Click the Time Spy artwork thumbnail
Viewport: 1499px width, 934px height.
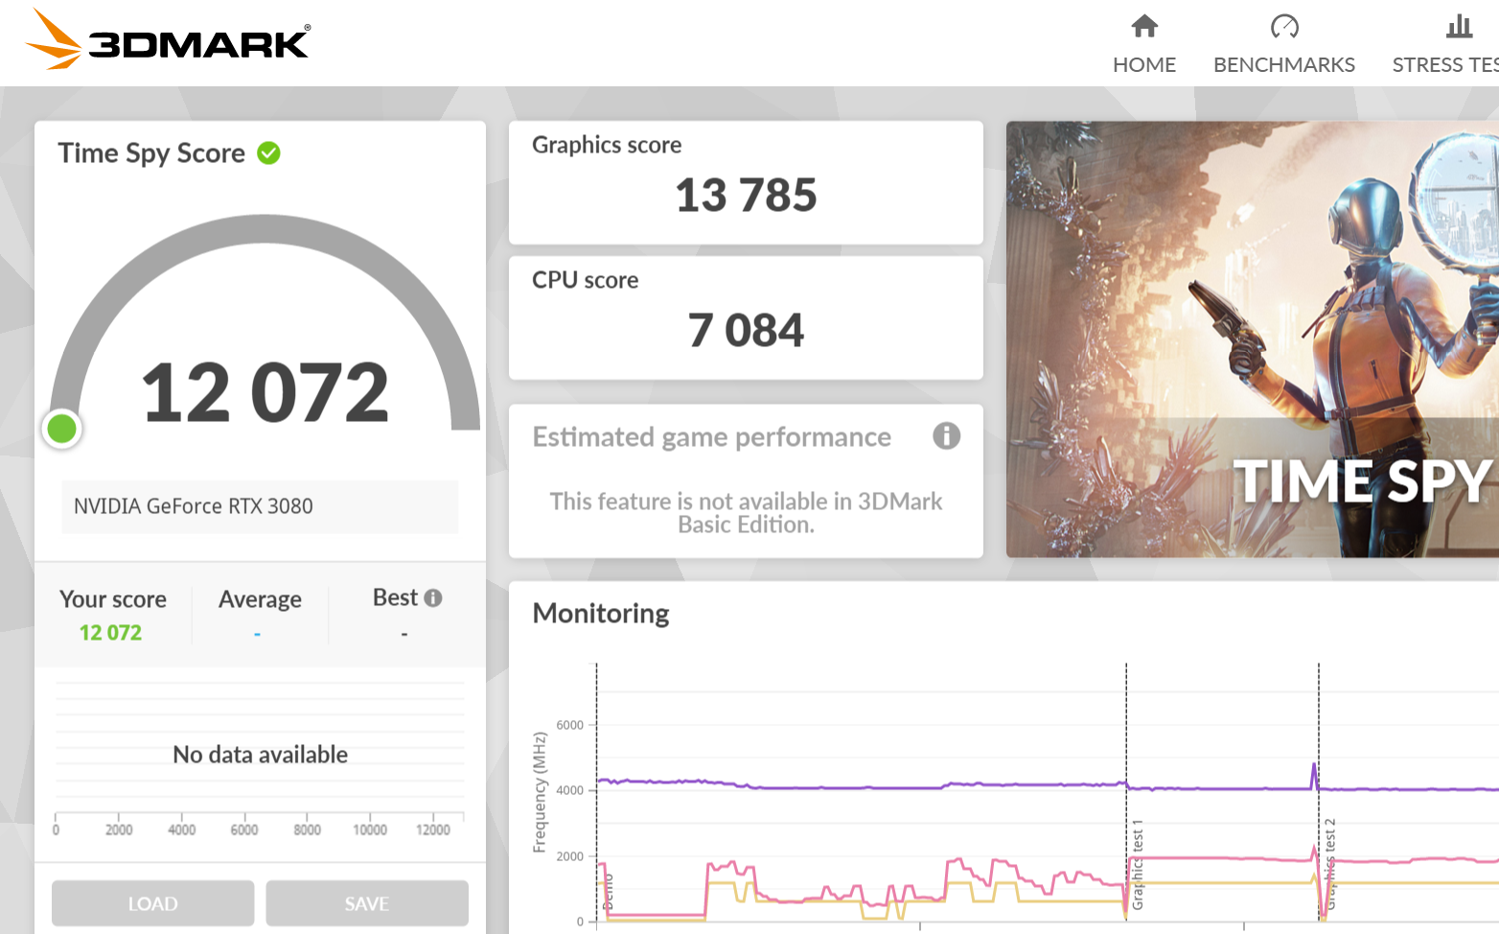[x=1252, y=339]
